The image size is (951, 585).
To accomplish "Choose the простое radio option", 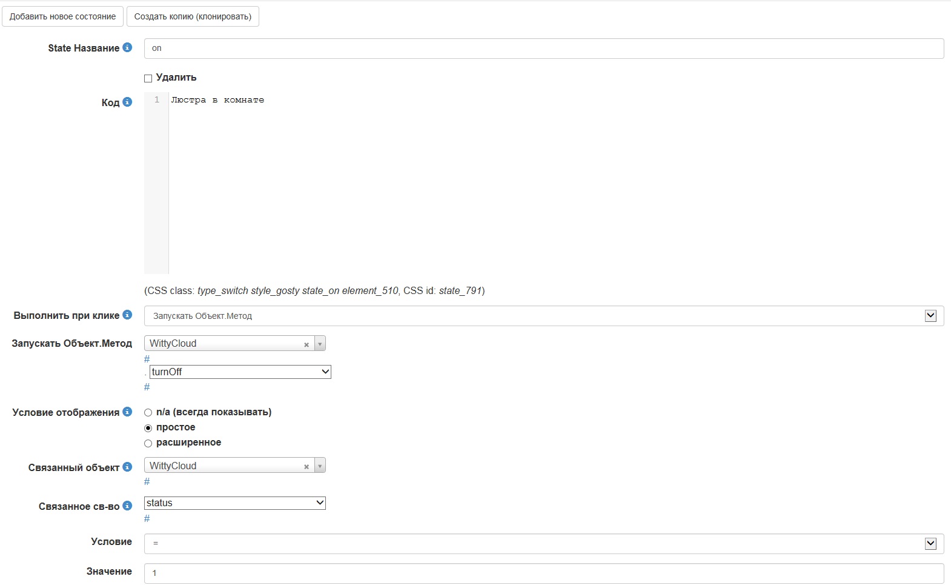I will point(148,428).
